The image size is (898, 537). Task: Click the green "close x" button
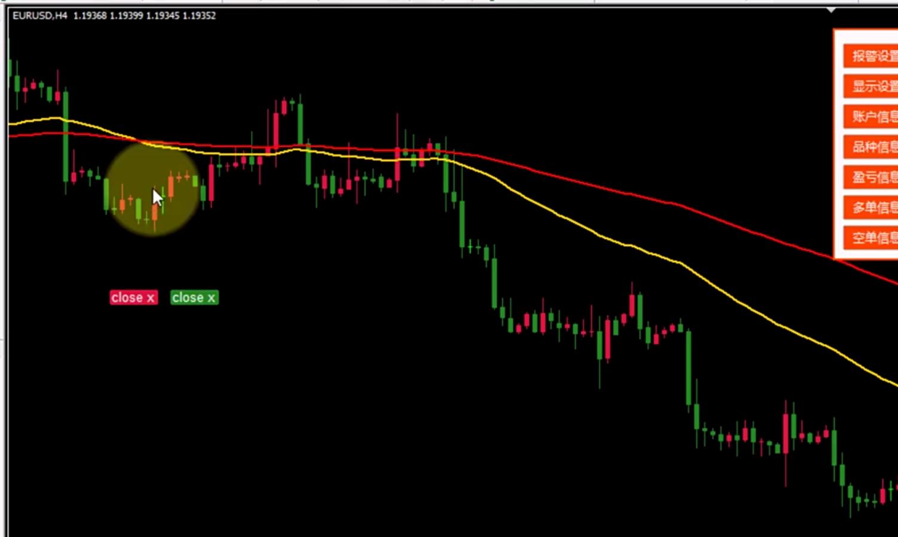point(194,297)
